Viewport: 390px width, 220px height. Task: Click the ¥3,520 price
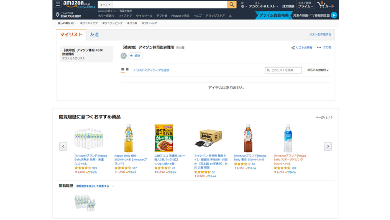[199, 176]
